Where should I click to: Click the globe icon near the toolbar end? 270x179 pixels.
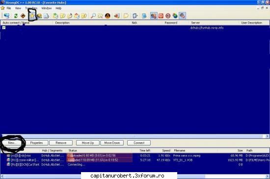175,16
